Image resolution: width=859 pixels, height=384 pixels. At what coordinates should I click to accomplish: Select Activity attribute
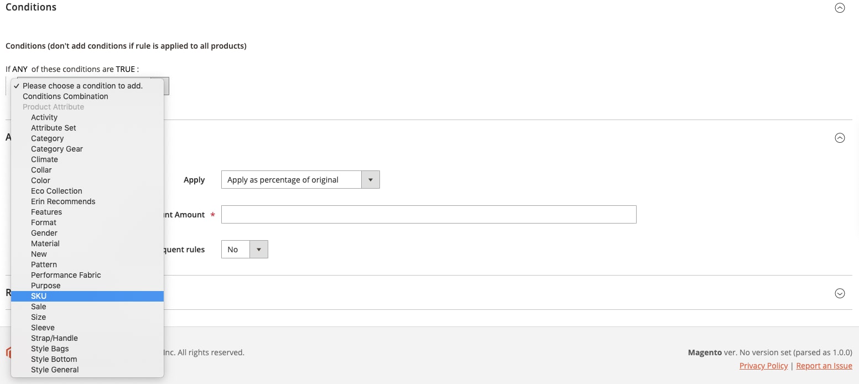[x=87, y=117]
